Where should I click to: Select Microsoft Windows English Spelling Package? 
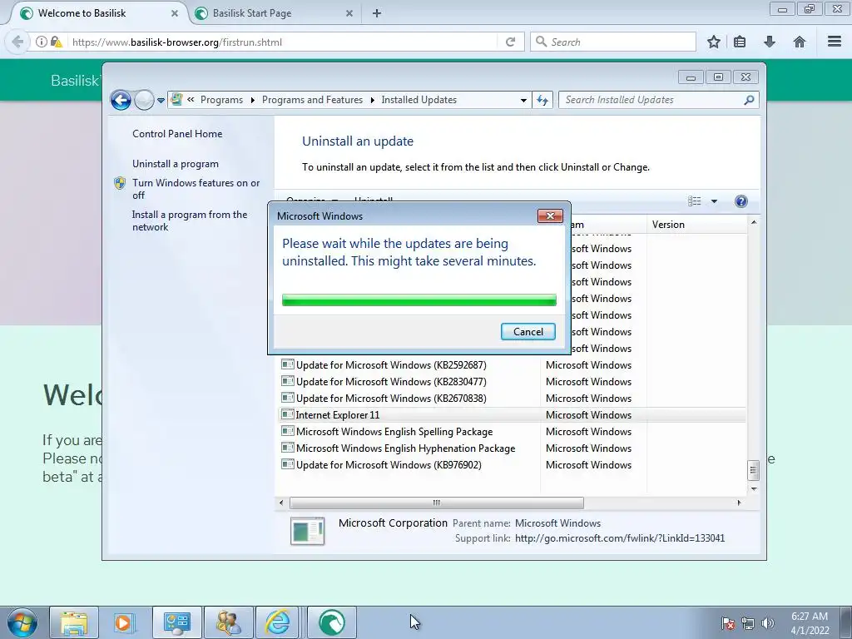click(x=512, y=432)
